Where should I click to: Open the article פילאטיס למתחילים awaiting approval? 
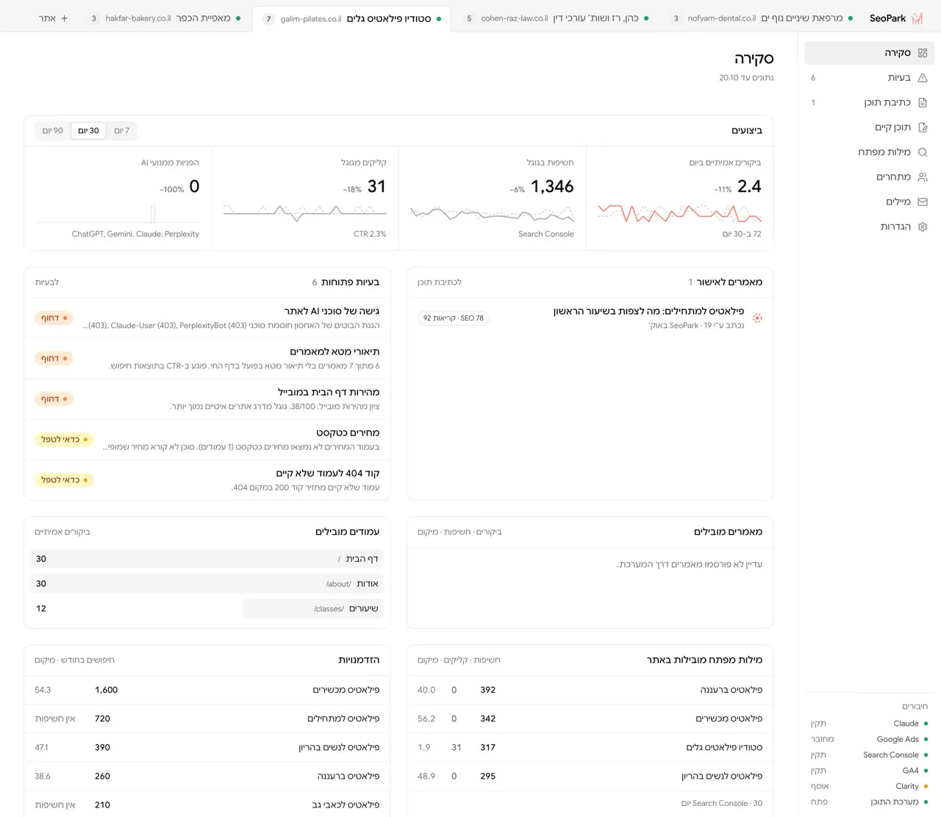(590, 318)
